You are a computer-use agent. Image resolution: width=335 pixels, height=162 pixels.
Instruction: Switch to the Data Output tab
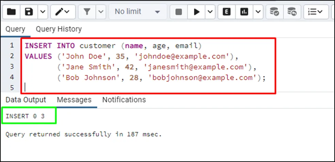(26, 100)
